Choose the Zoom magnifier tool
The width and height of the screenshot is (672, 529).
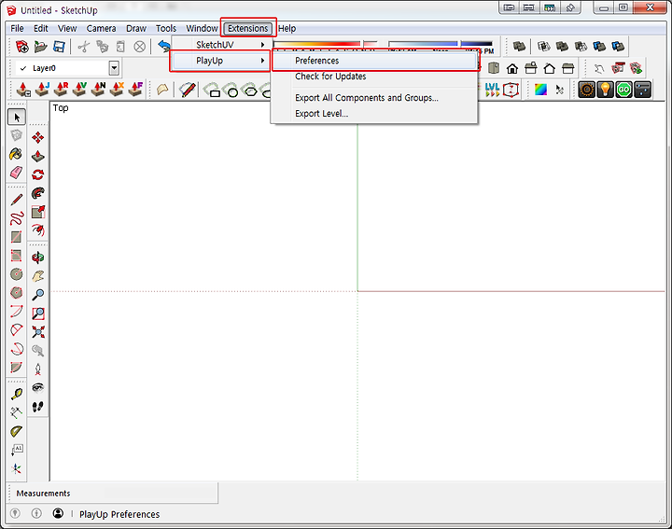click(37, 295)
